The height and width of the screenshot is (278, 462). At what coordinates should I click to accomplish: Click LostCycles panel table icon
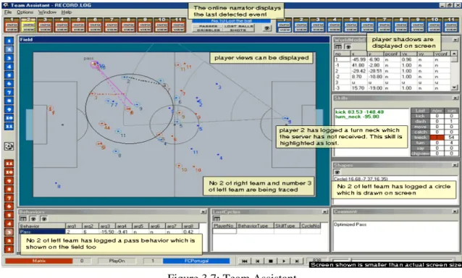217,219
